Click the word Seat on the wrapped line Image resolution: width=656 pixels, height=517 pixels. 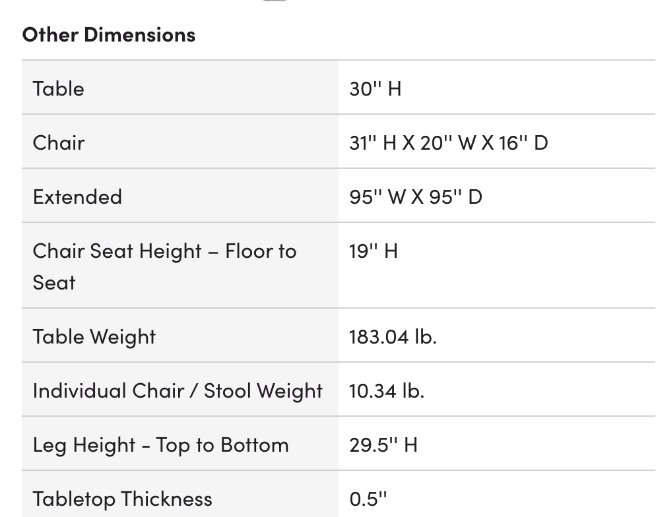click(x=54, y=282)
